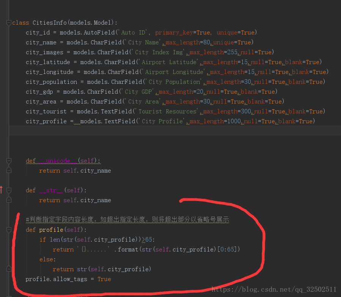Click the city_tourist TextField line
Screen dimensions: 341x297
coord(176,111)
